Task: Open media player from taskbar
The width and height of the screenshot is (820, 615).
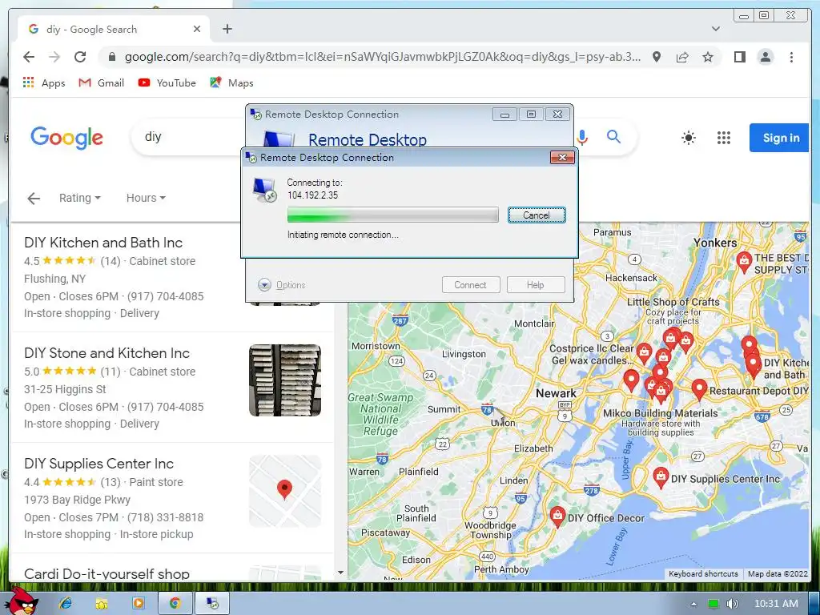Action: point(138,604)
